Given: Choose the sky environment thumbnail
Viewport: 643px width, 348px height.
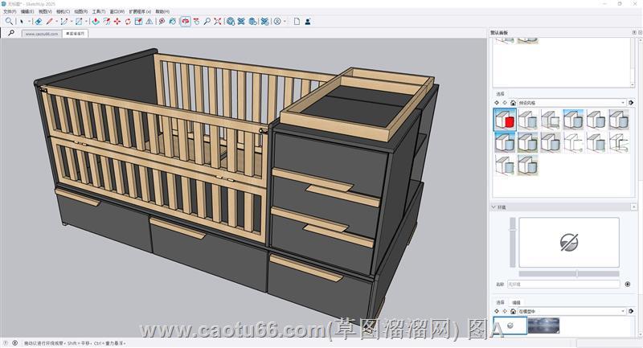Looking at the screenshot, I should pyautogui.click(x=543, y=325).
